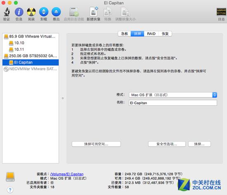Switch to the Restore (恢复) tab

(x=165, y=34)
